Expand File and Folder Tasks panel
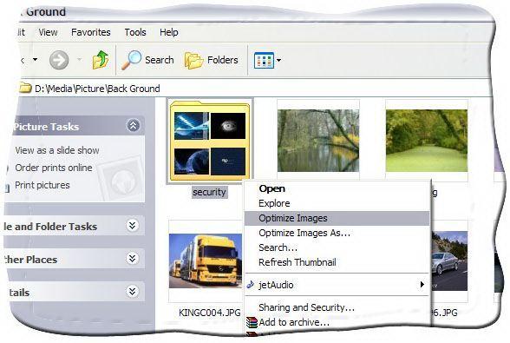510x343 pixels. click(x=132, y=226)
